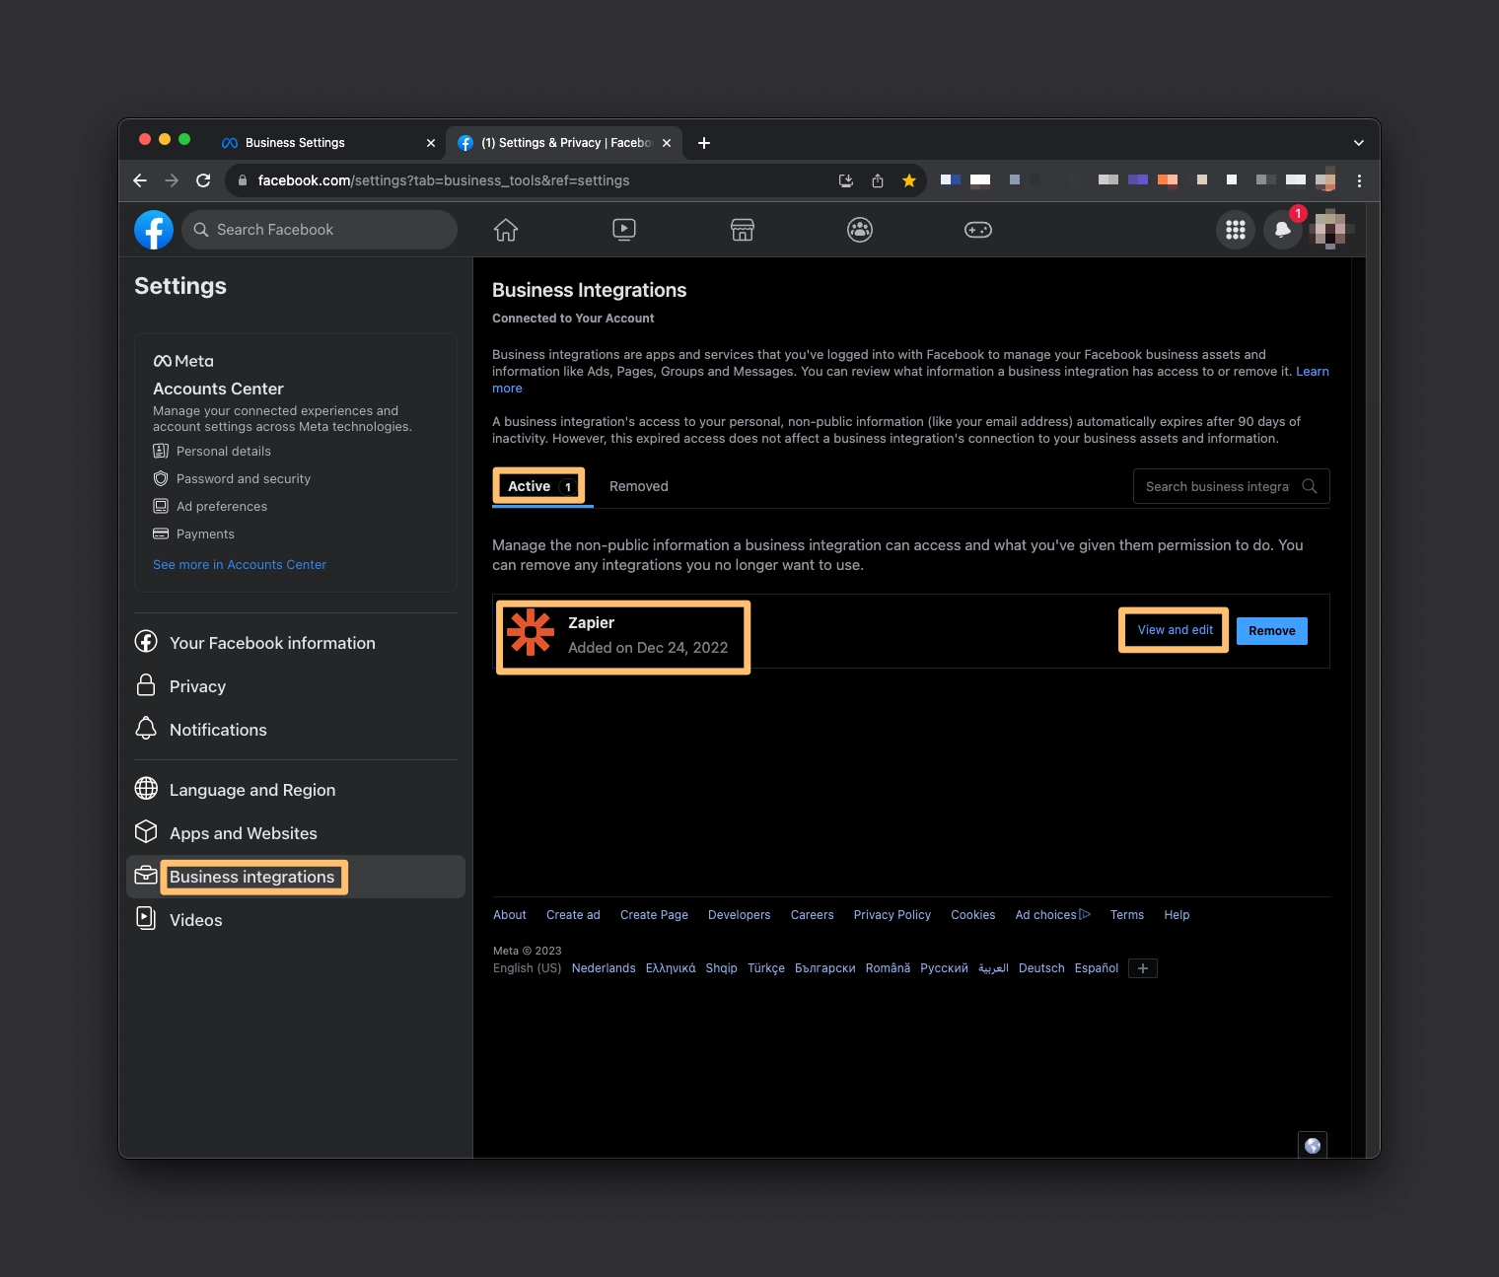The height and width of the screenshot is (1277, 1499).
Task: Reload the page
Action: point(203,180)
